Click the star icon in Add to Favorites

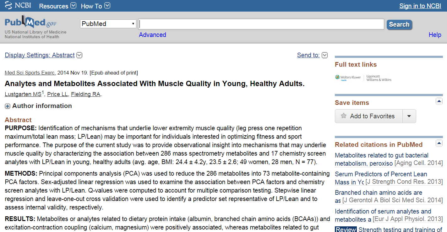pos(344,116)
